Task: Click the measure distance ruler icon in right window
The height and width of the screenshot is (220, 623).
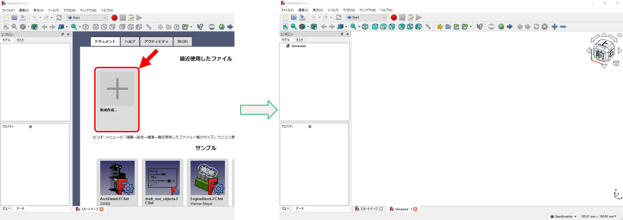Action: tap(428, 27)
